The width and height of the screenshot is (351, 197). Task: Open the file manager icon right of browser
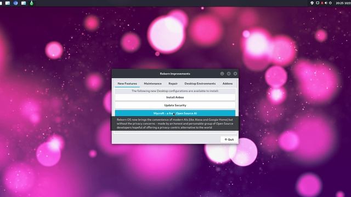pyautogui.click(x=24, y=3)
